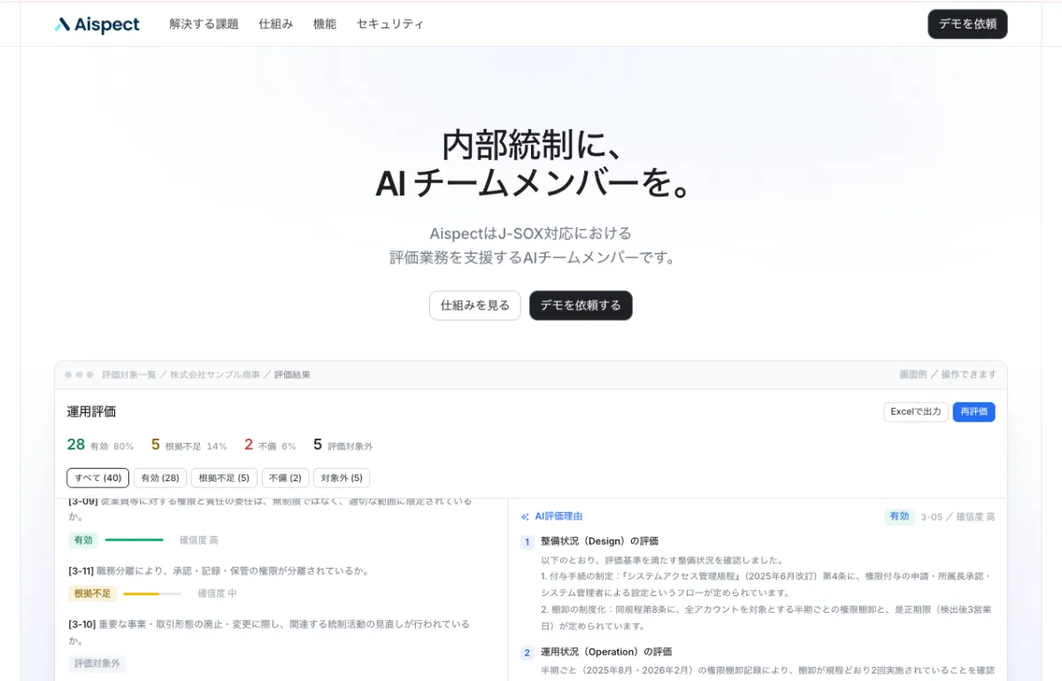Click the yellow confidence bar under 3-11
This screenshot has width=1062, height=681.
(x=152, y=593)
